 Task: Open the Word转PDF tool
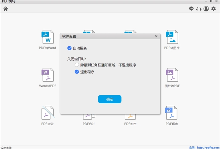48,78
